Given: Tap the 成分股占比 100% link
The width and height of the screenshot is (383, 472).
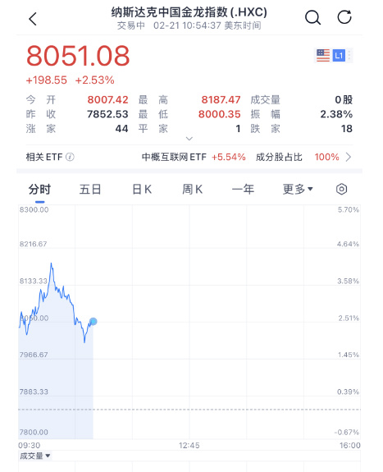Looking at the screenshot, I should click(x=297, y=157).
